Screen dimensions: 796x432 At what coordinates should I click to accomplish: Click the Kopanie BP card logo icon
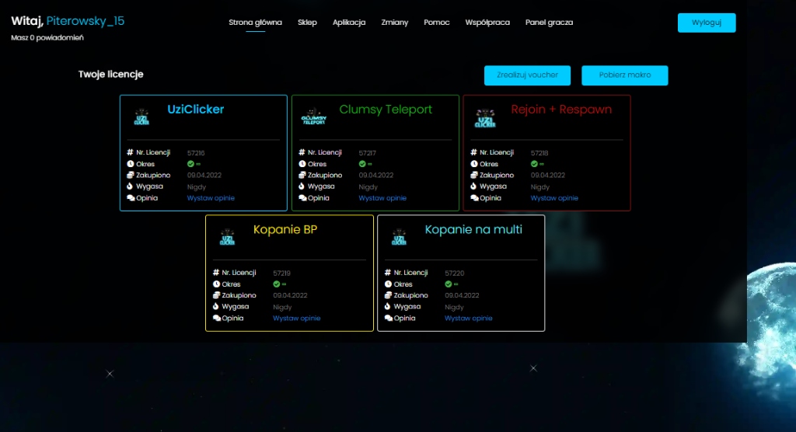pyautogui.click(x=228, y=237)
